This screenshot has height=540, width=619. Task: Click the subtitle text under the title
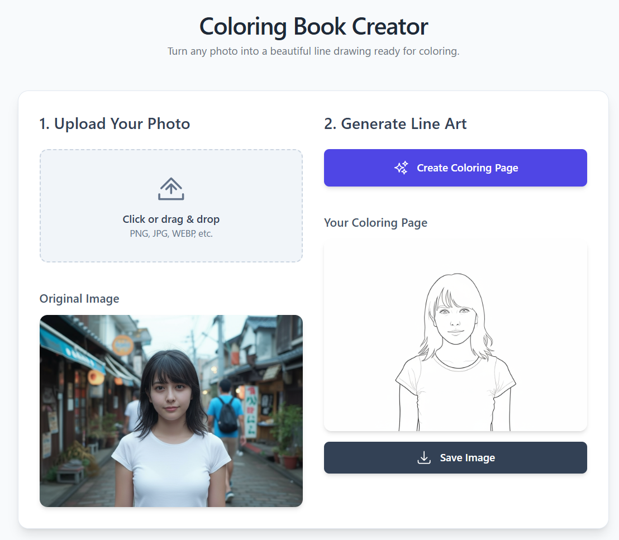pyautogui.click(x=313, y=51)
